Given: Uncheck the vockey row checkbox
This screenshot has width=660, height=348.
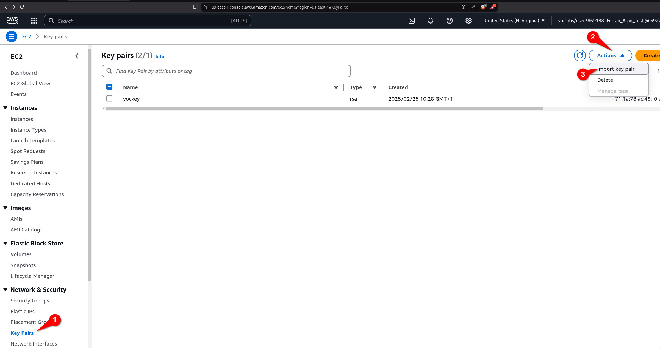Looking at the screenshot, I should (x=109, y=98).
